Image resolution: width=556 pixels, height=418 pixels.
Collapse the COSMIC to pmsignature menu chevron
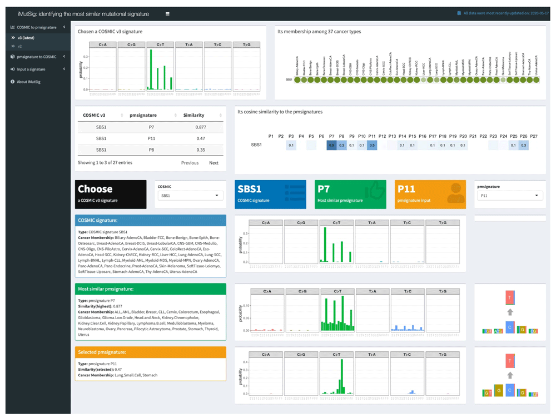click(64, 27)
